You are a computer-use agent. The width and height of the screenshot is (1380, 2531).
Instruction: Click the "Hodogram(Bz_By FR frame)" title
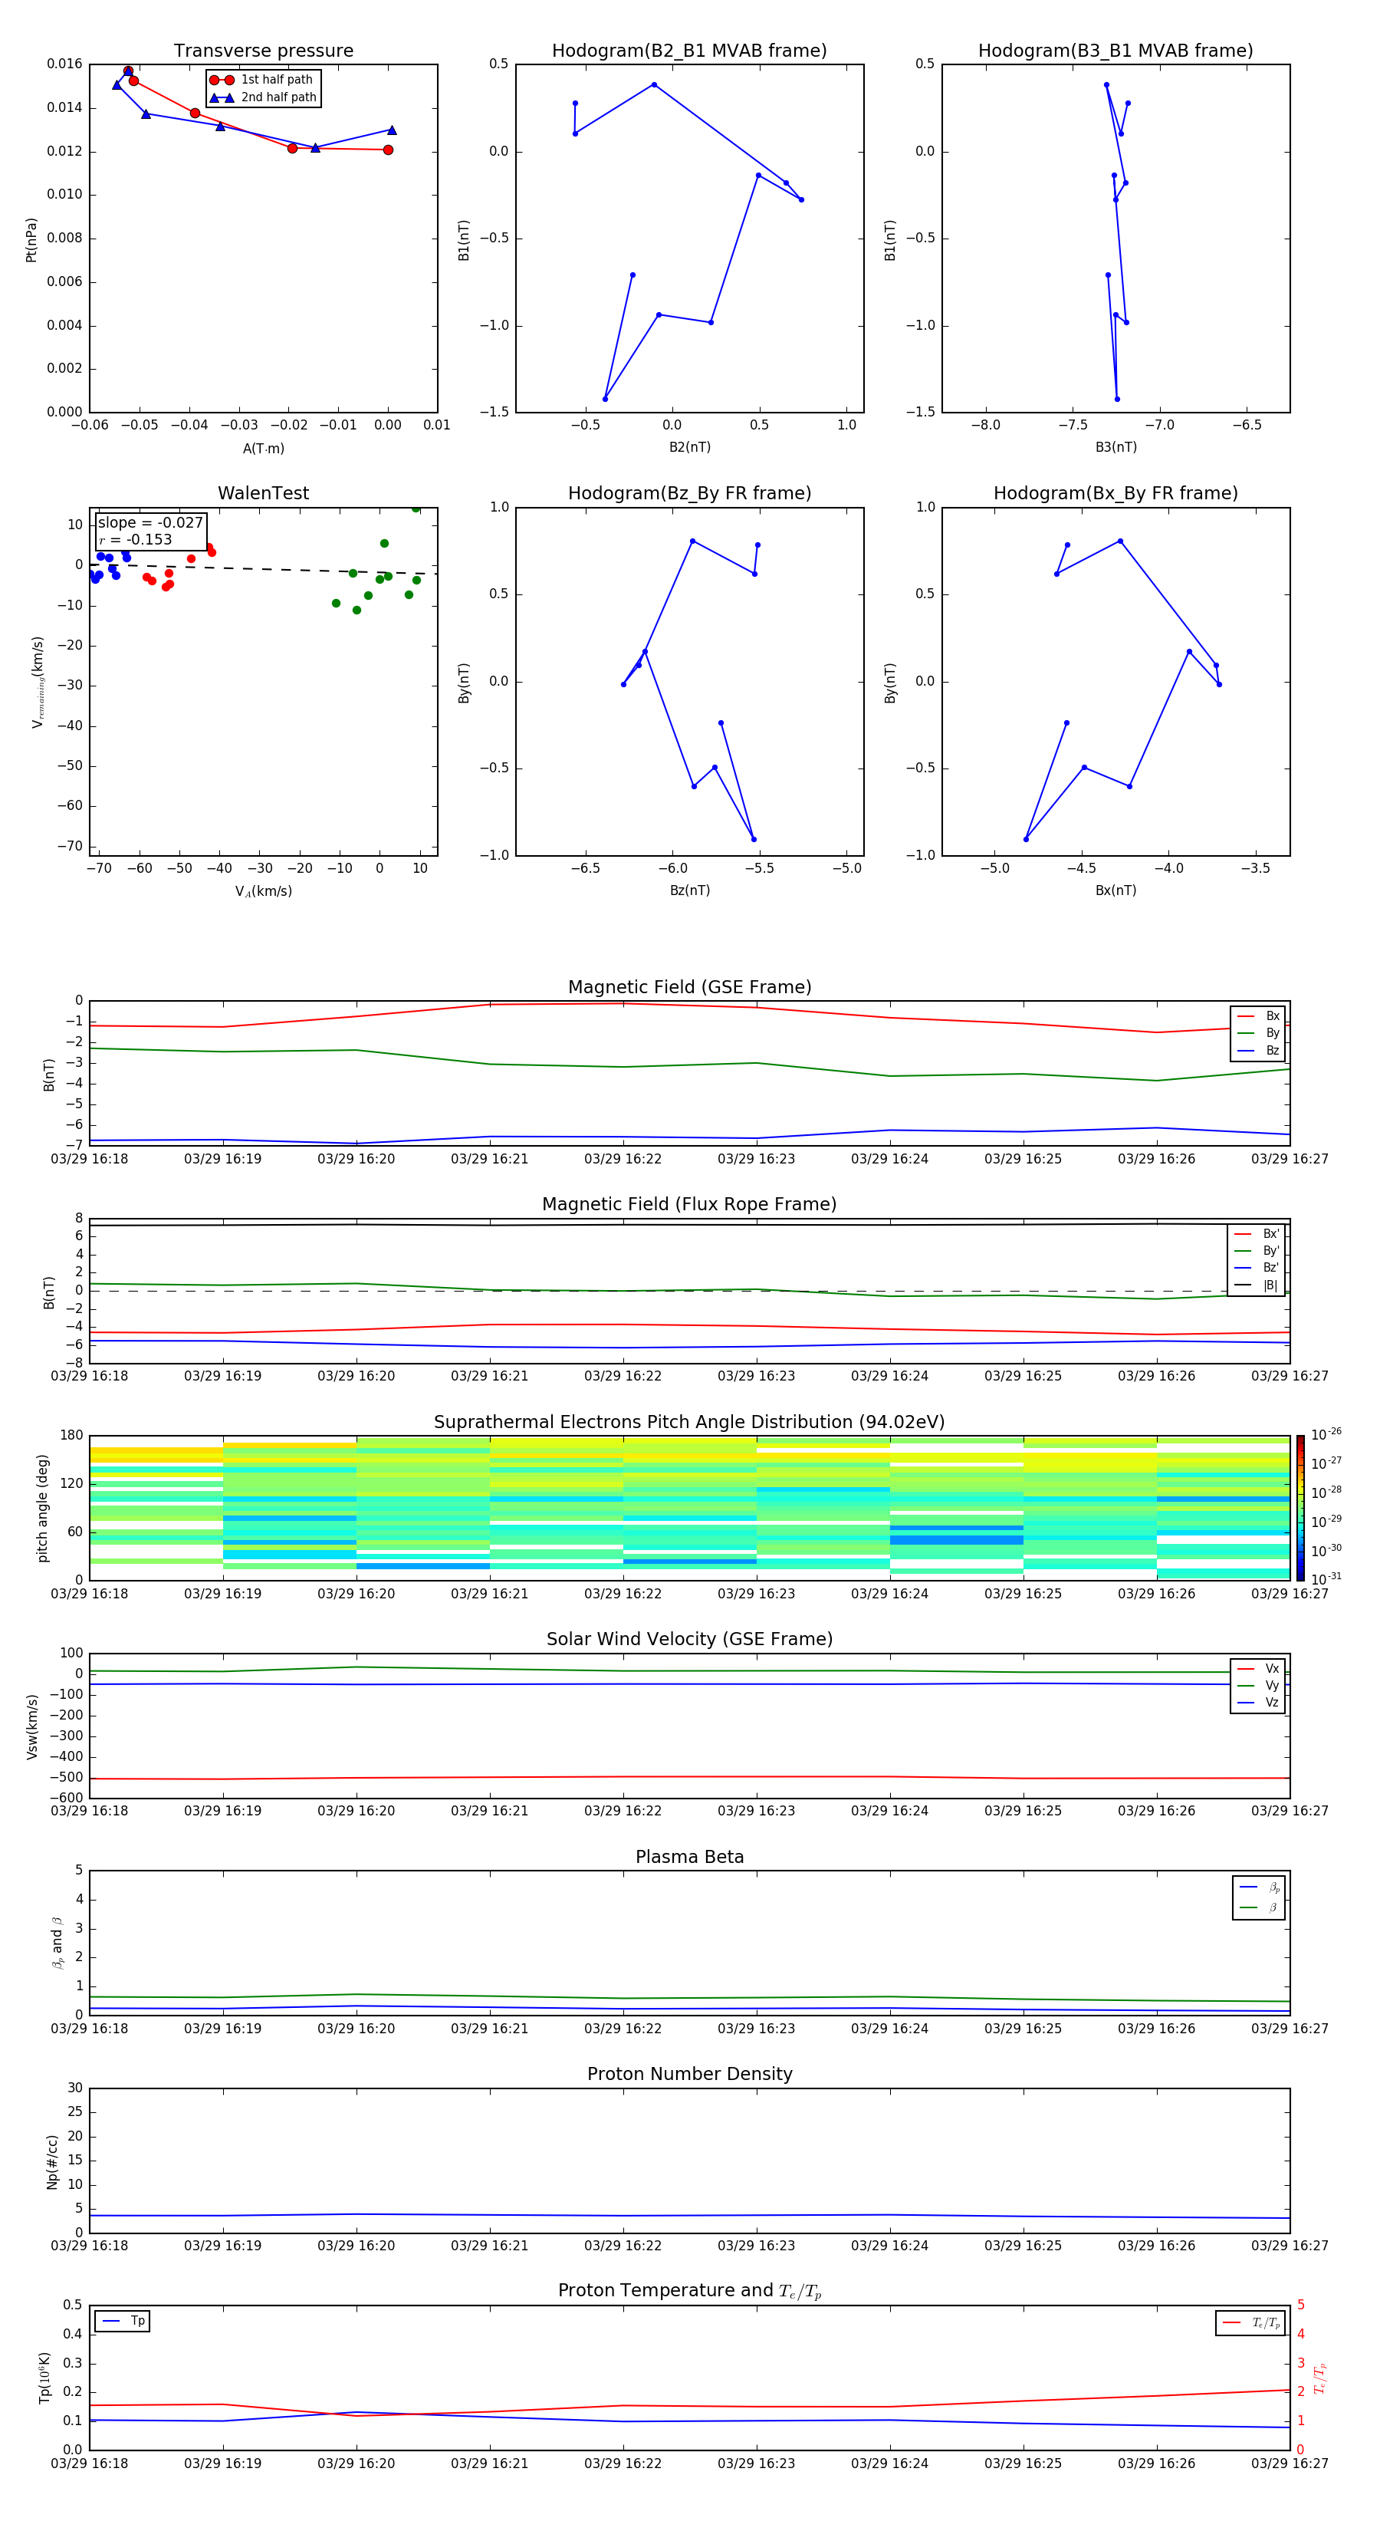(x=689, y=493)
